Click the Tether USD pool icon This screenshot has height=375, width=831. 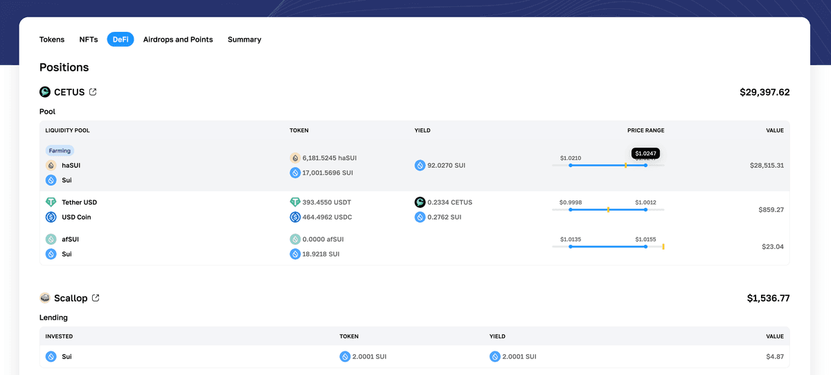tap(51, 202)
